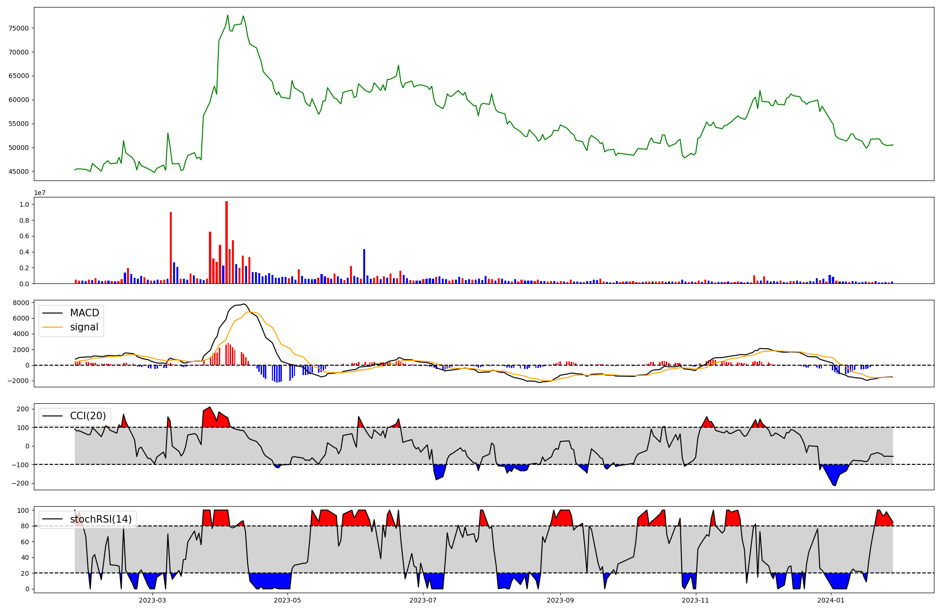Viewport: 941px width, 611px height.
Task: Click the 45000 price axis label
Action: 19,172
